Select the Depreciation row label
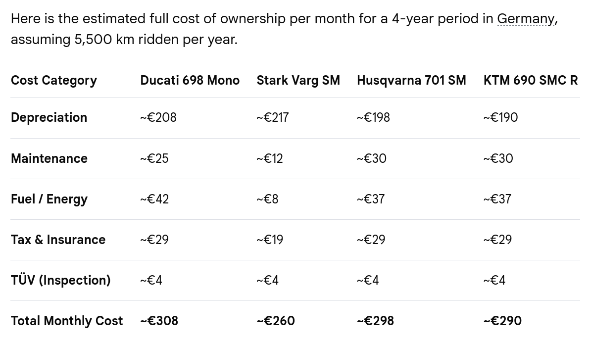 49,117
